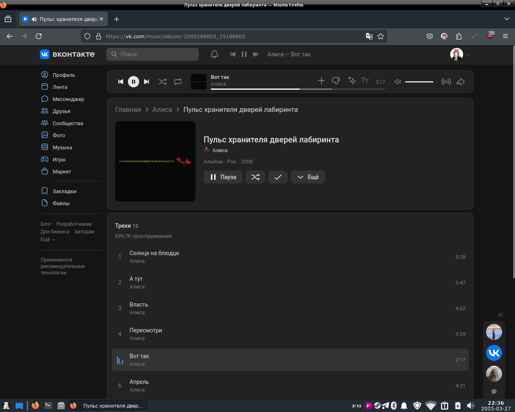Adjust the volume slider in player
This screenshot has width=515, height=412.
[x=419, y=82]
